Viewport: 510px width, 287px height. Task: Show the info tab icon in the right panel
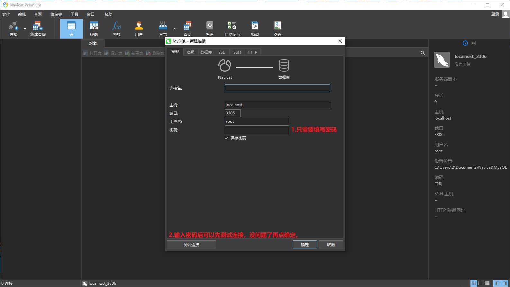(465, 43)
